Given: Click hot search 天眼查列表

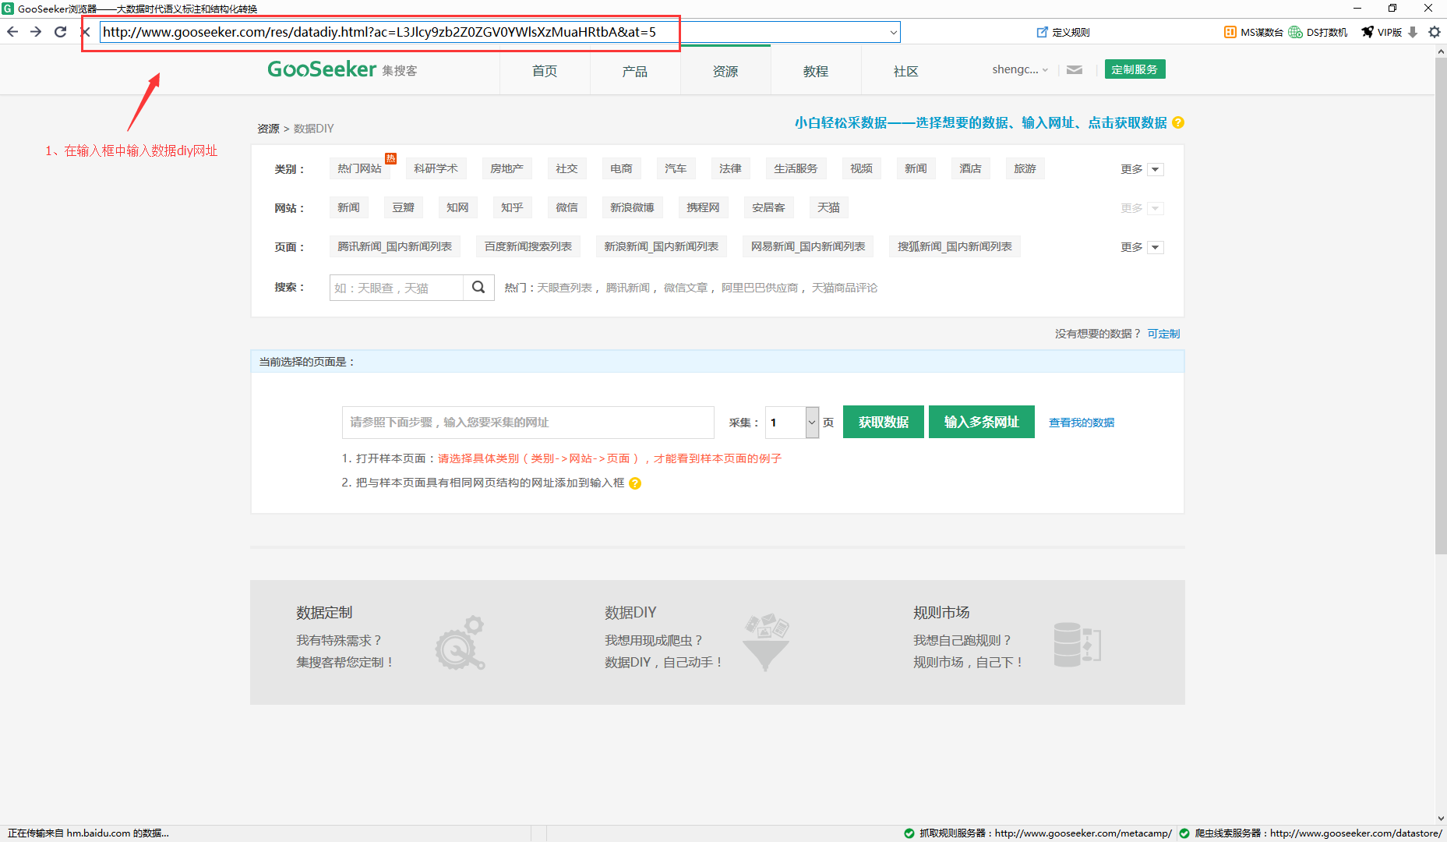Looking at the screenshot, I should click(564, 288).
